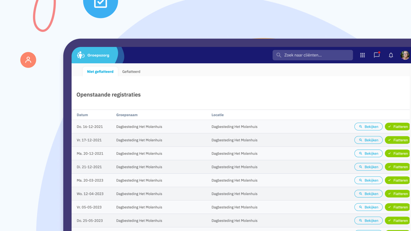Click Fiatteren for Do. 16-12-2021
Viewport: 411px width, 231px height.
pyautogui.click(x=397, y=126)
